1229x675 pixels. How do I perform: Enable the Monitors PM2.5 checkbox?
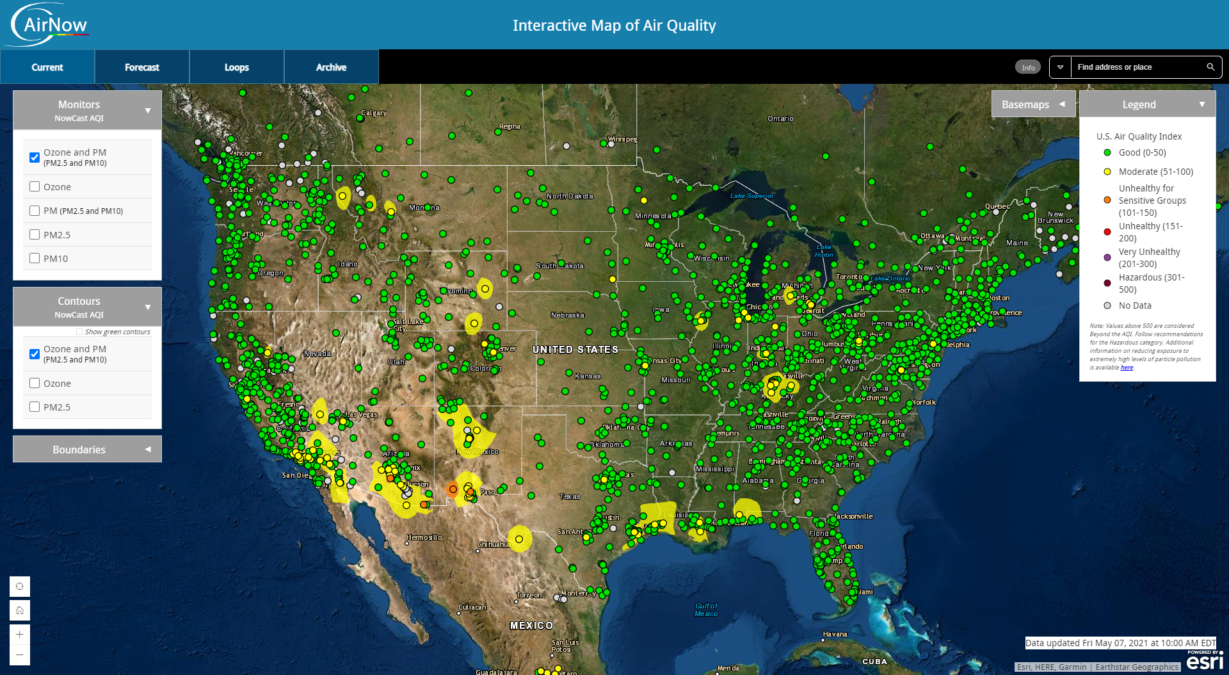35,234
